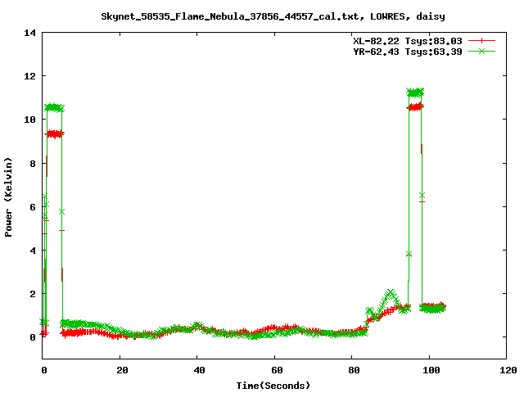Click the Power (Kelvin) y-axis label
Viewport: 524px width, 393px height.
[x=8, y=197]
